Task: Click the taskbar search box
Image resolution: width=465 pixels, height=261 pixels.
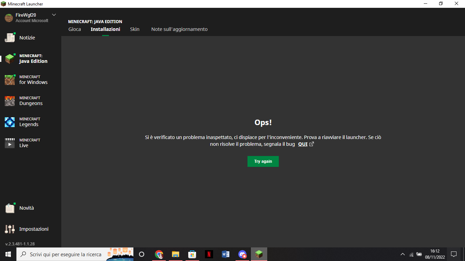Action: tap(75, 254)
